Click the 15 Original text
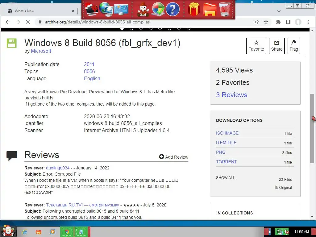Image resolution: width=316 pixels, height=237 pixels. [x=283, y=187]
